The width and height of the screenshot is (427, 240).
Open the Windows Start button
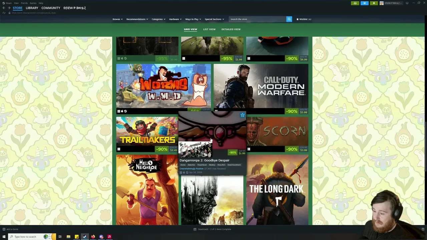click(4, 237)
